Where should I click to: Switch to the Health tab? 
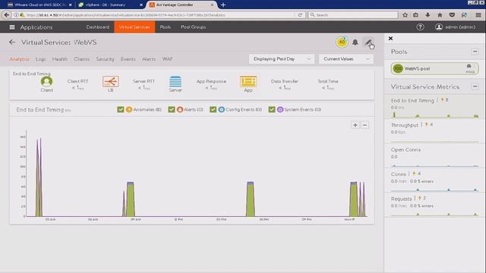coord(59,59)
